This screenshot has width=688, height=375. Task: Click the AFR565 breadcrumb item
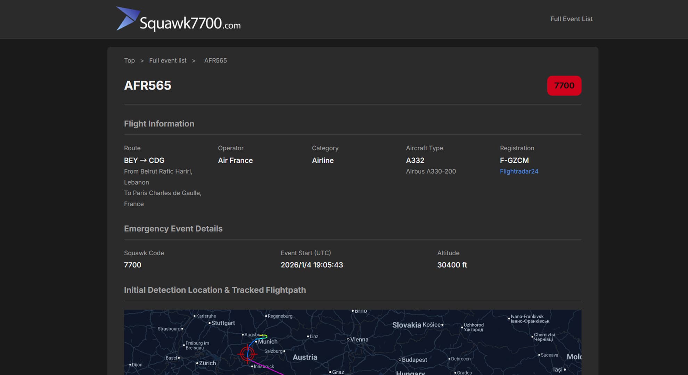[x=215, y=60]
